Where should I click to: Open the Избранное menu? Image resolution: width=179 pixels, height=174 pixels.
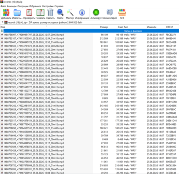(x=35, y=6)
